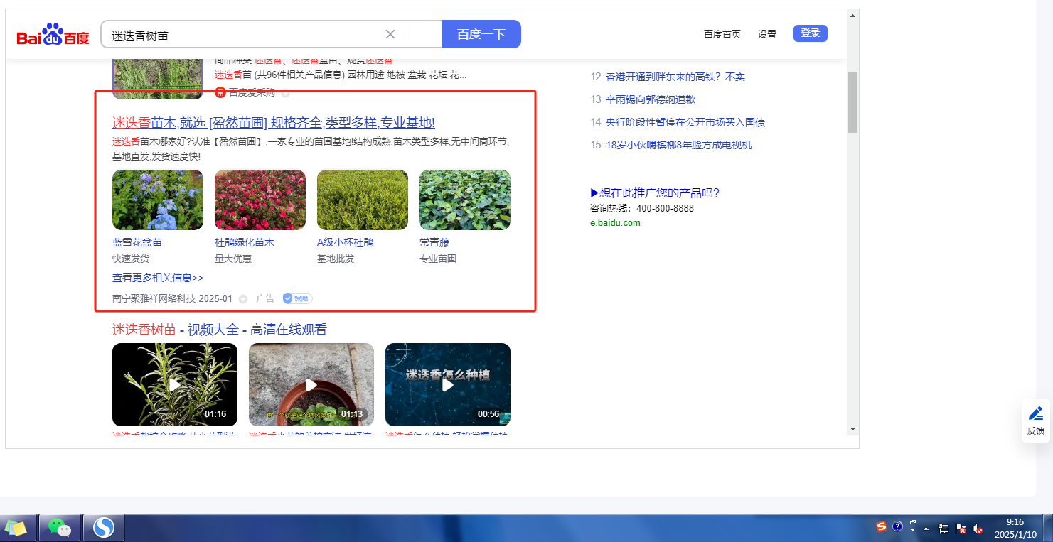Click the Sogou input method tray icon
Screen dimensions: 1053x542
(882, 526)
